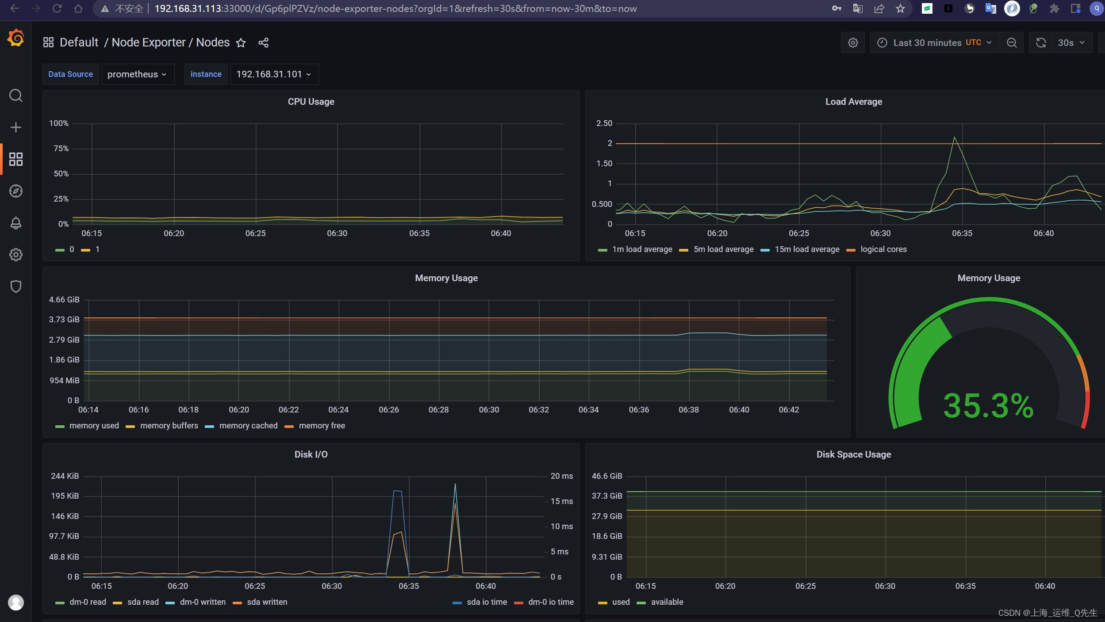Open the browser home page

pyautogui.click(x=78, y=8)
